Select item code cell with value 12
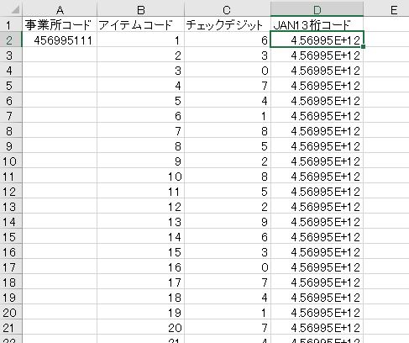Screen dimensions: 409x343 click(141, 207)
